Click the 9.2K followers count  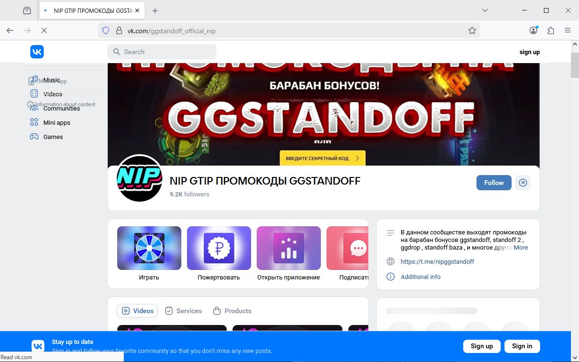click(189, 194)
